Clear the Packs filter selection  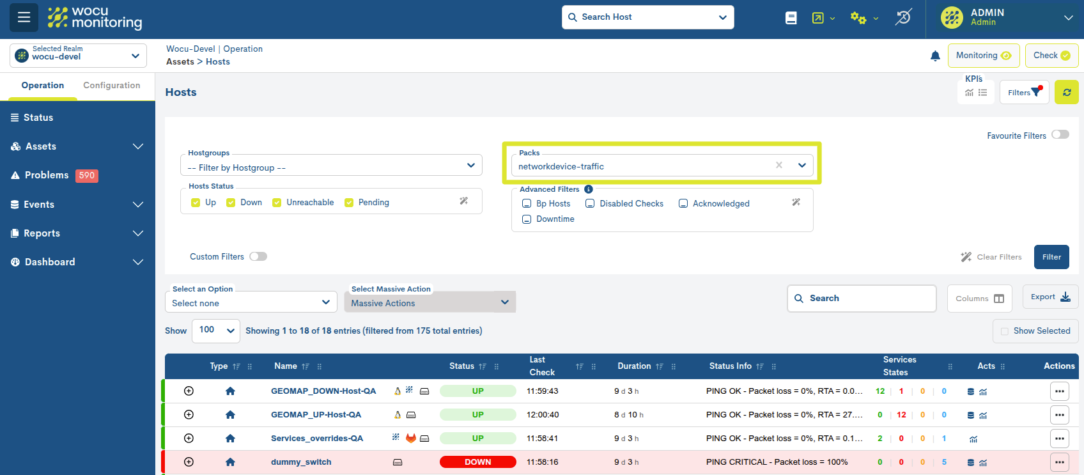(x=778, y=166)
